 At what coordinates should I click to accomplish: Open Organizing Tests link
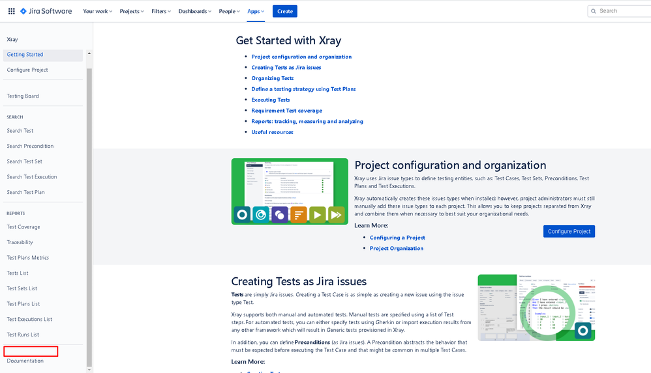[x=273, y=78]
